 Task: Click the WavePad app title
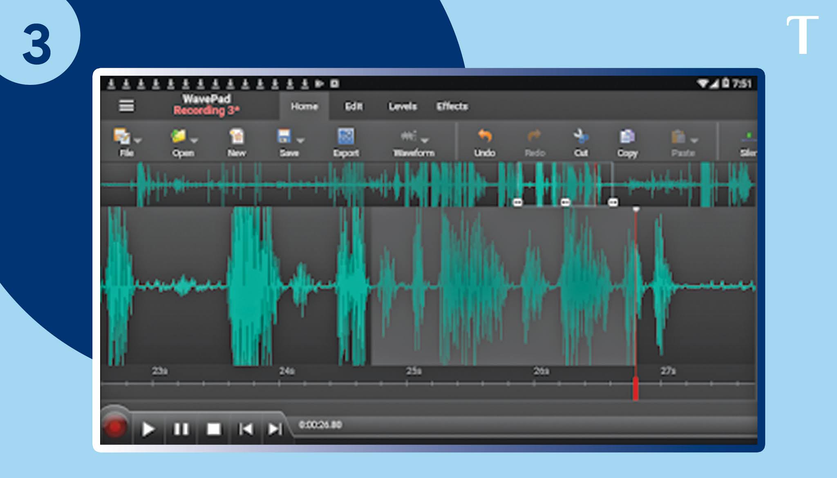click(x=206, y=98)
